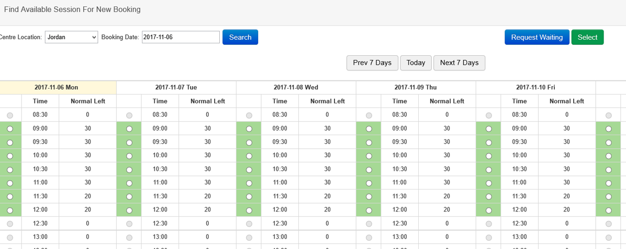
Task: Click the 11:00 time cell under Thursday
Action: 400,183
